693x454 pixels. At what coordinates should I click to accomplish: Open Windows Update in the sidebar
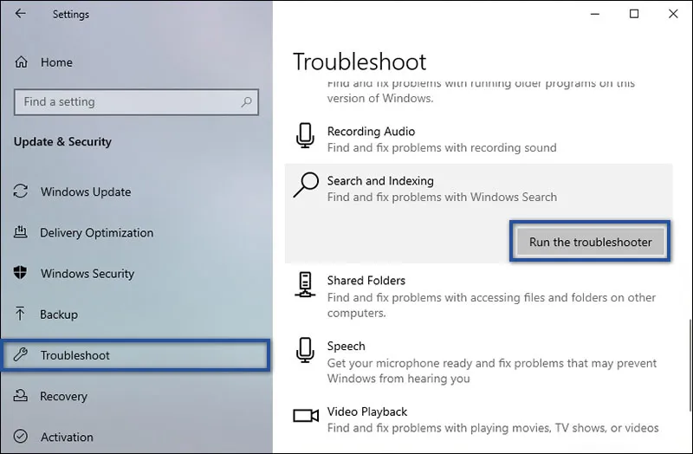click(x=86, y=191)
